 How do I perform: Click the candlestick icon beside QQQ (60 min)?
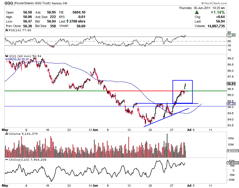click(x=6, y=56)
